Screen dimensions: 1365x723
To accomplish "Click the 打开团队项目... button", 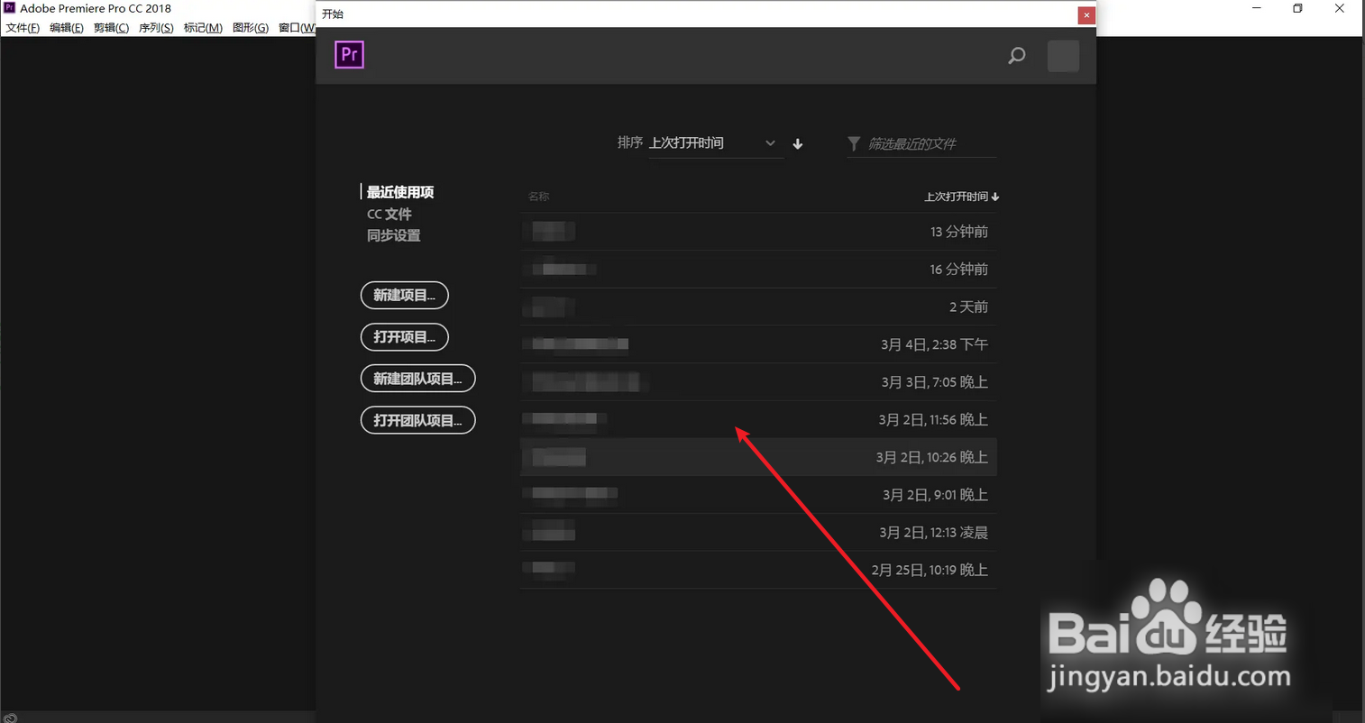I will coord(418,420).
